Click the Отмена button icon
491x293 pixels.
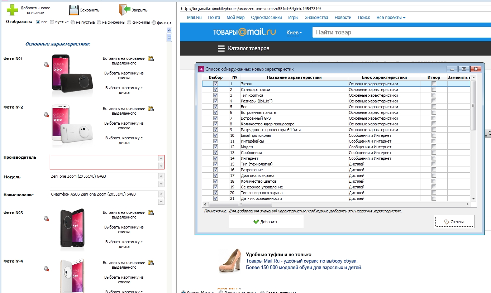(x=447, y=222)
